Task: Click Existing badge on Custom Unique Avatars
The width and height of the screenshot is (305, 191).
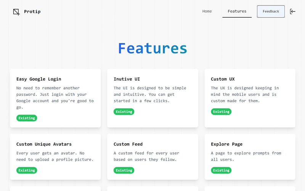Action: pos(27,170)
